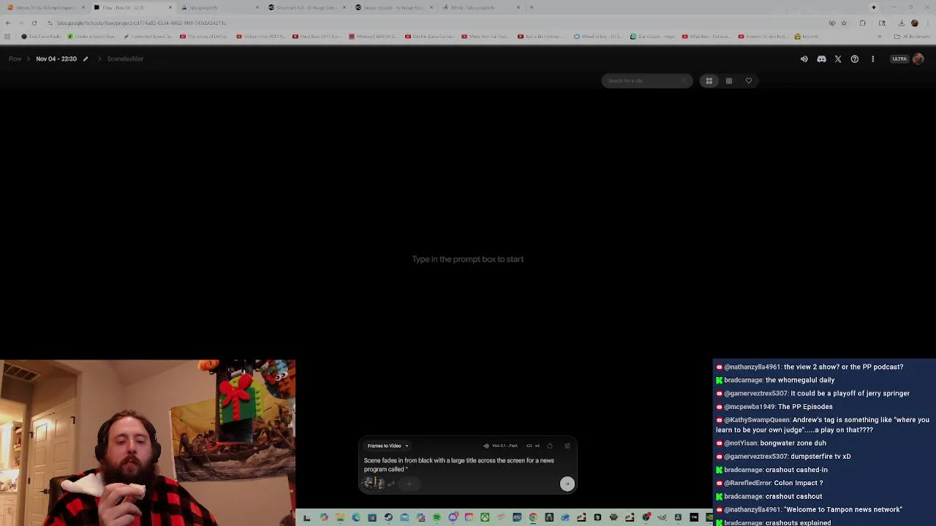Edit project name with the pencil icon
Screen dimensions: 936x526
(x=86, y=58)
